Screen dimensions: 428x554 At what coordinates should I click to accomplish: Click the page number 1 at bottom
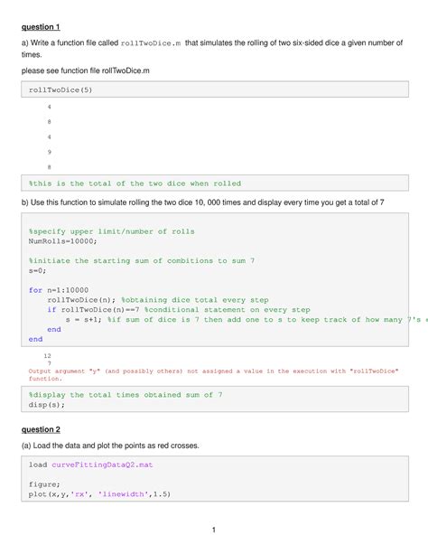(214, 530)
